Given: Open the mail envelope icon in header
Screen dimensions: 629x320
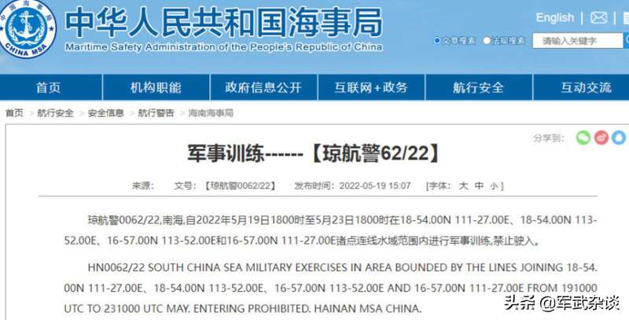Looking at the screenshot, I should tap(598, 17).
